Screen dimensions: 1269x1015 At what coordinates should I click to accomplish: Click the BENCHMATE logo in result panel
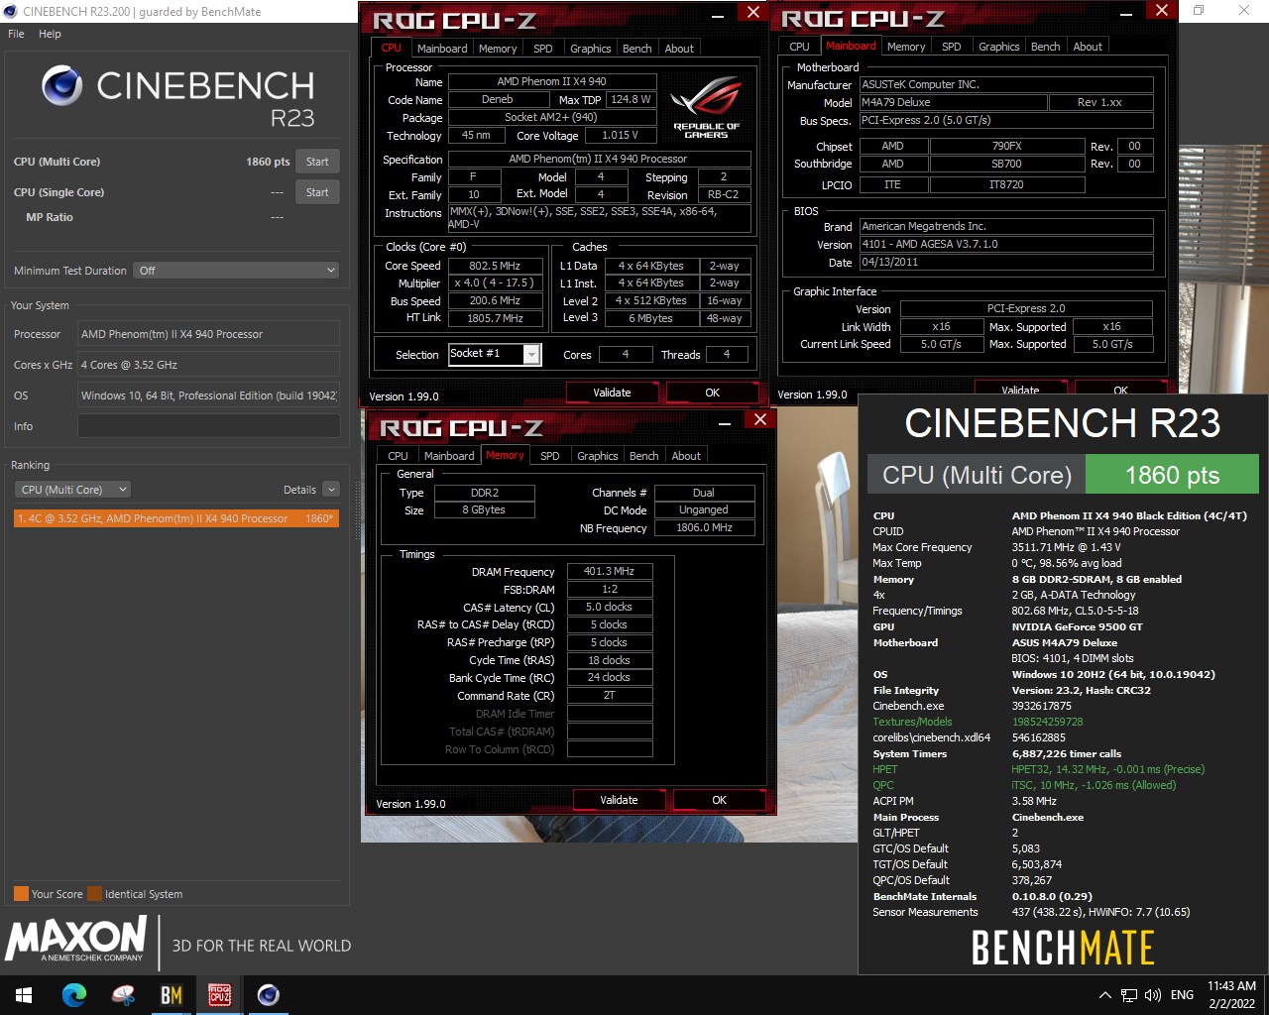pos(1063,948)
